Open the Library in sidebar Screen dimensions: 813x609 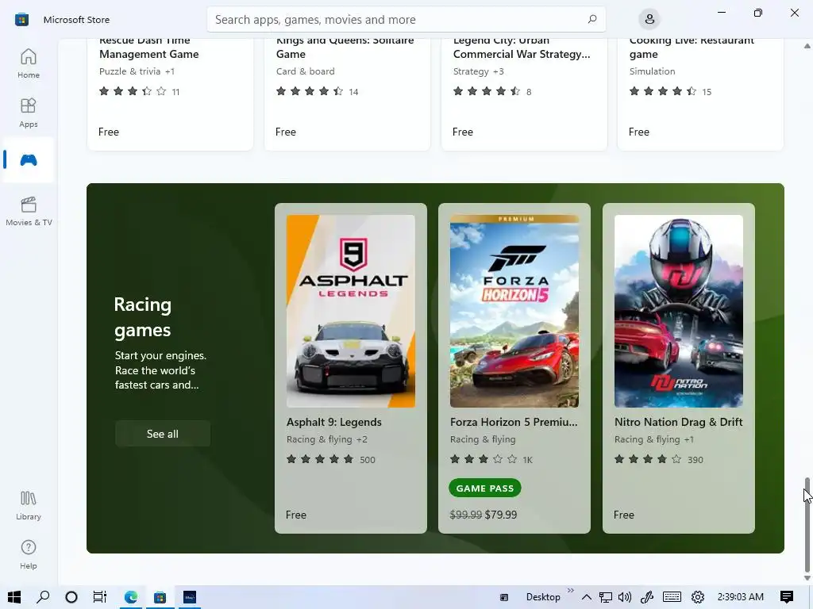coord(29,505)
